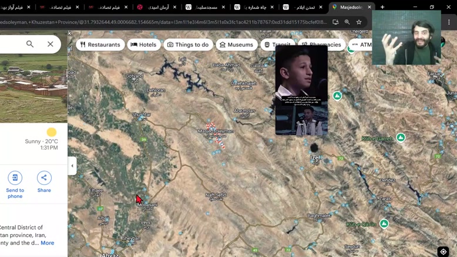Select the ATMs filter chip
This screenshot has height=257, width=457.
[361, 45]
